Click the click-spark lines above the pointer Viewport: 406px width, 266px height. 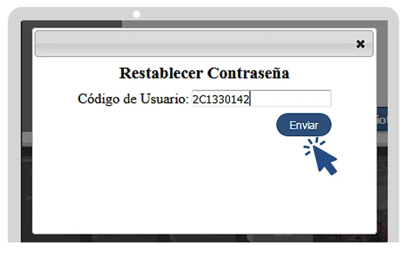click(314, 145)
